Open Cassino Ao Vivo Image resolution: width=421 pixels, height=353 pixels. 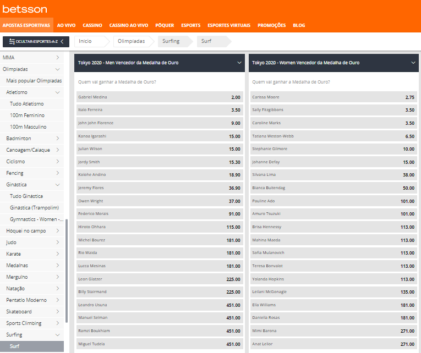[x=129, y=25]
